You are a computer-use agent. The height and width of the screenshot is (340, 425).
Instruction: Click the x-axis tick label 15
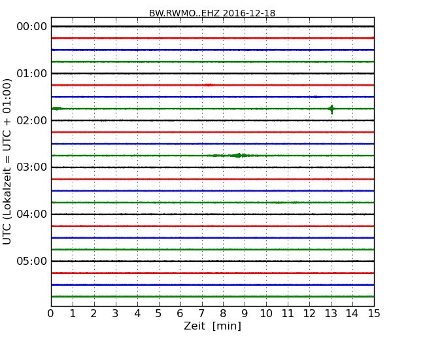374,314
